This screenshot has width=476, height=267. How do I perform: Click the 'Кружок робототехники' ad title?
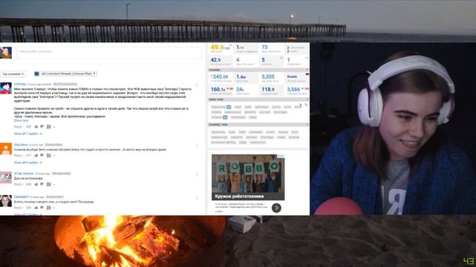[x=239, y=197]
